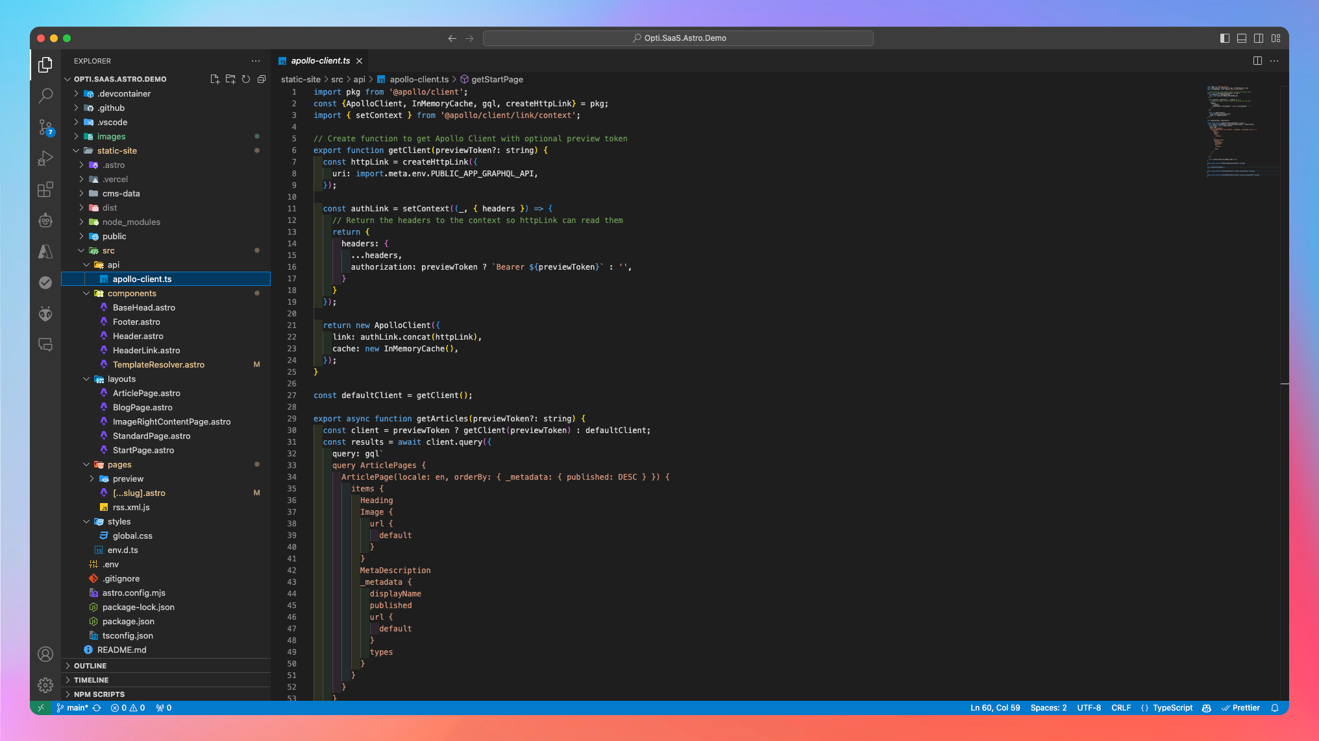
Task: Expand the OUTLINE section
Action: pos(90,666)
